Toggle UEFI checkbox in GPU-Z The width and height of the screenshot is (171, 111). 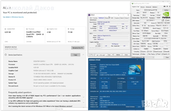[166, 20]
